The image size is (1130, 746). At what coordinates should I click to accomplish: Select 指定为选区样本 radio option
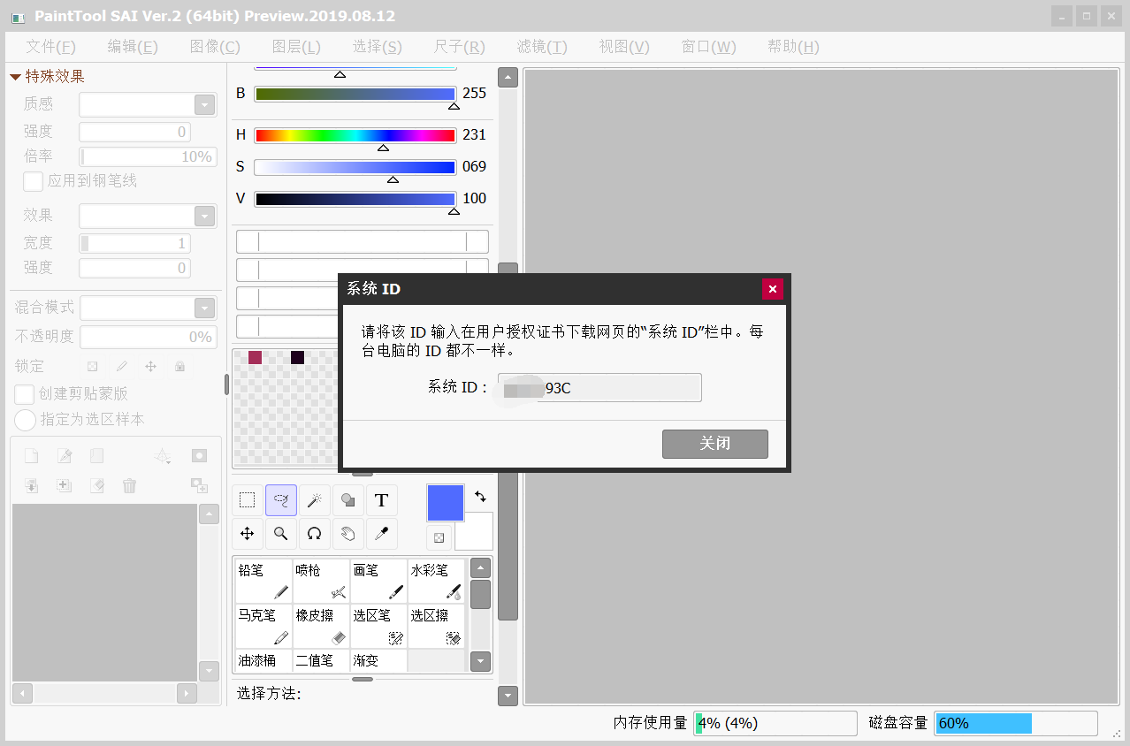(25, 420)
